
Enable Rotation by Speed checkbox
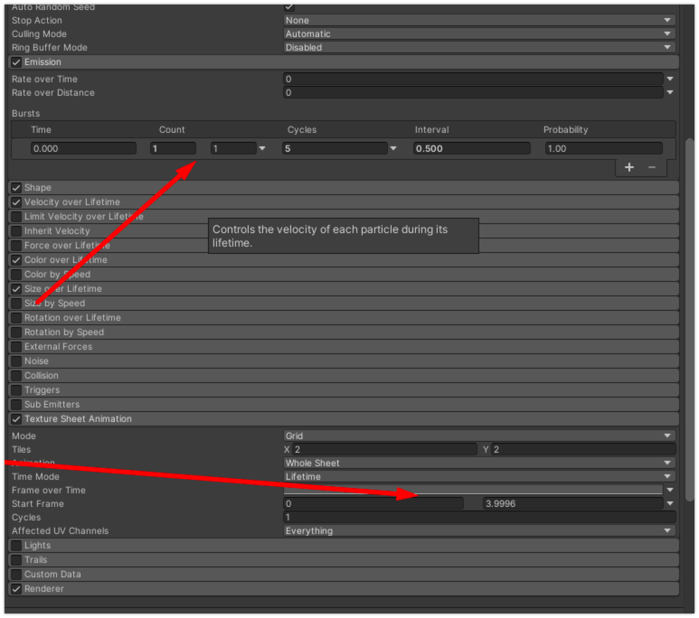(x=16, y=332)
